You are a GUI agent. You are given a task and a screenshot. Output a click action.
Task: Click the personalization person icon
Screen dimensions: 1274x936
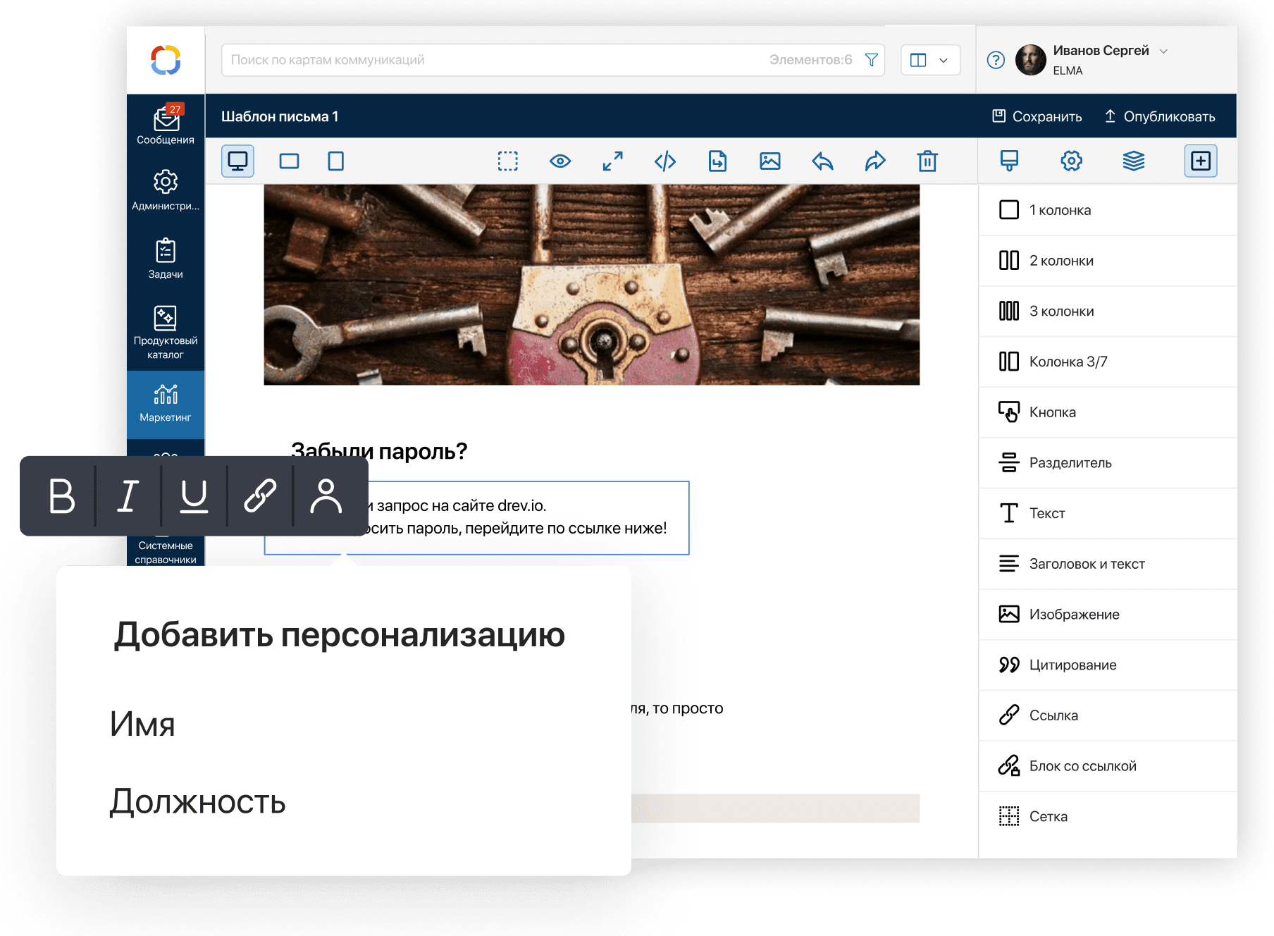coord(326,496)
